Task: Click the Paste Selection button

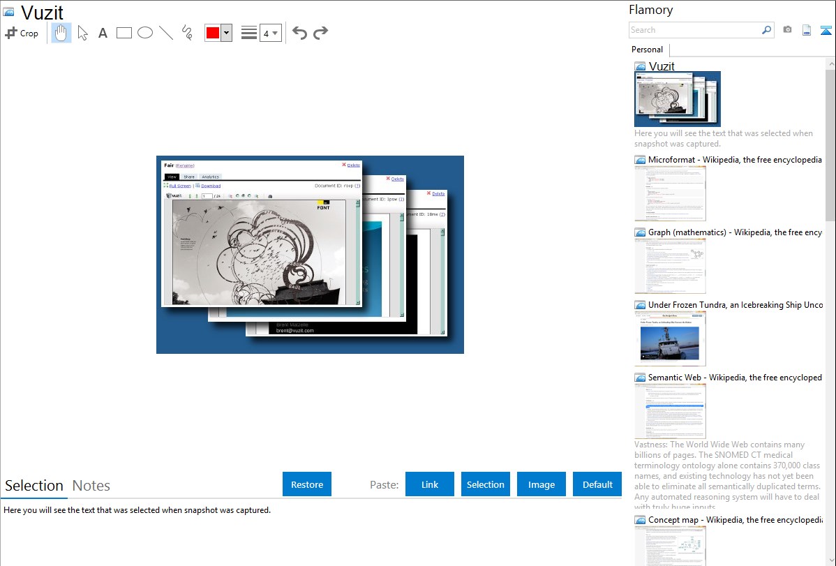Action: (486, 484)
